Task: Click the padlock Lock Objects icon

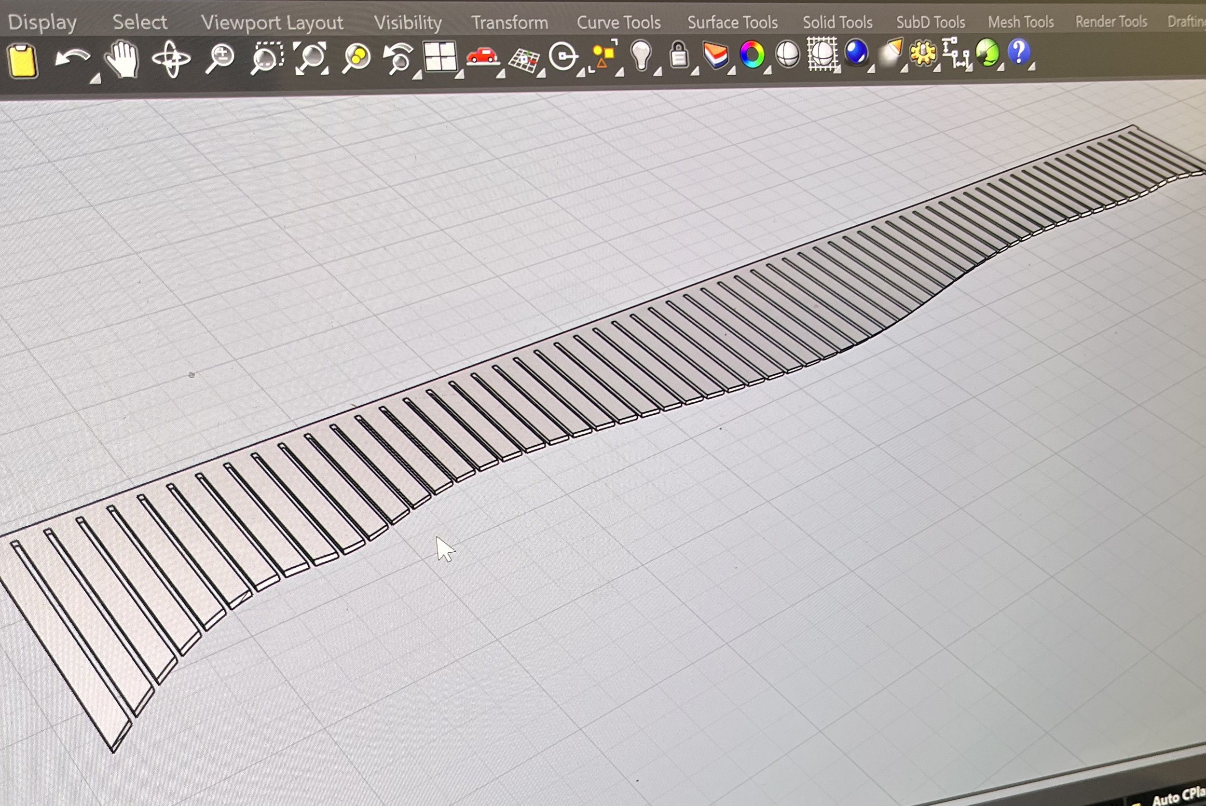Action: pos(679,54)
